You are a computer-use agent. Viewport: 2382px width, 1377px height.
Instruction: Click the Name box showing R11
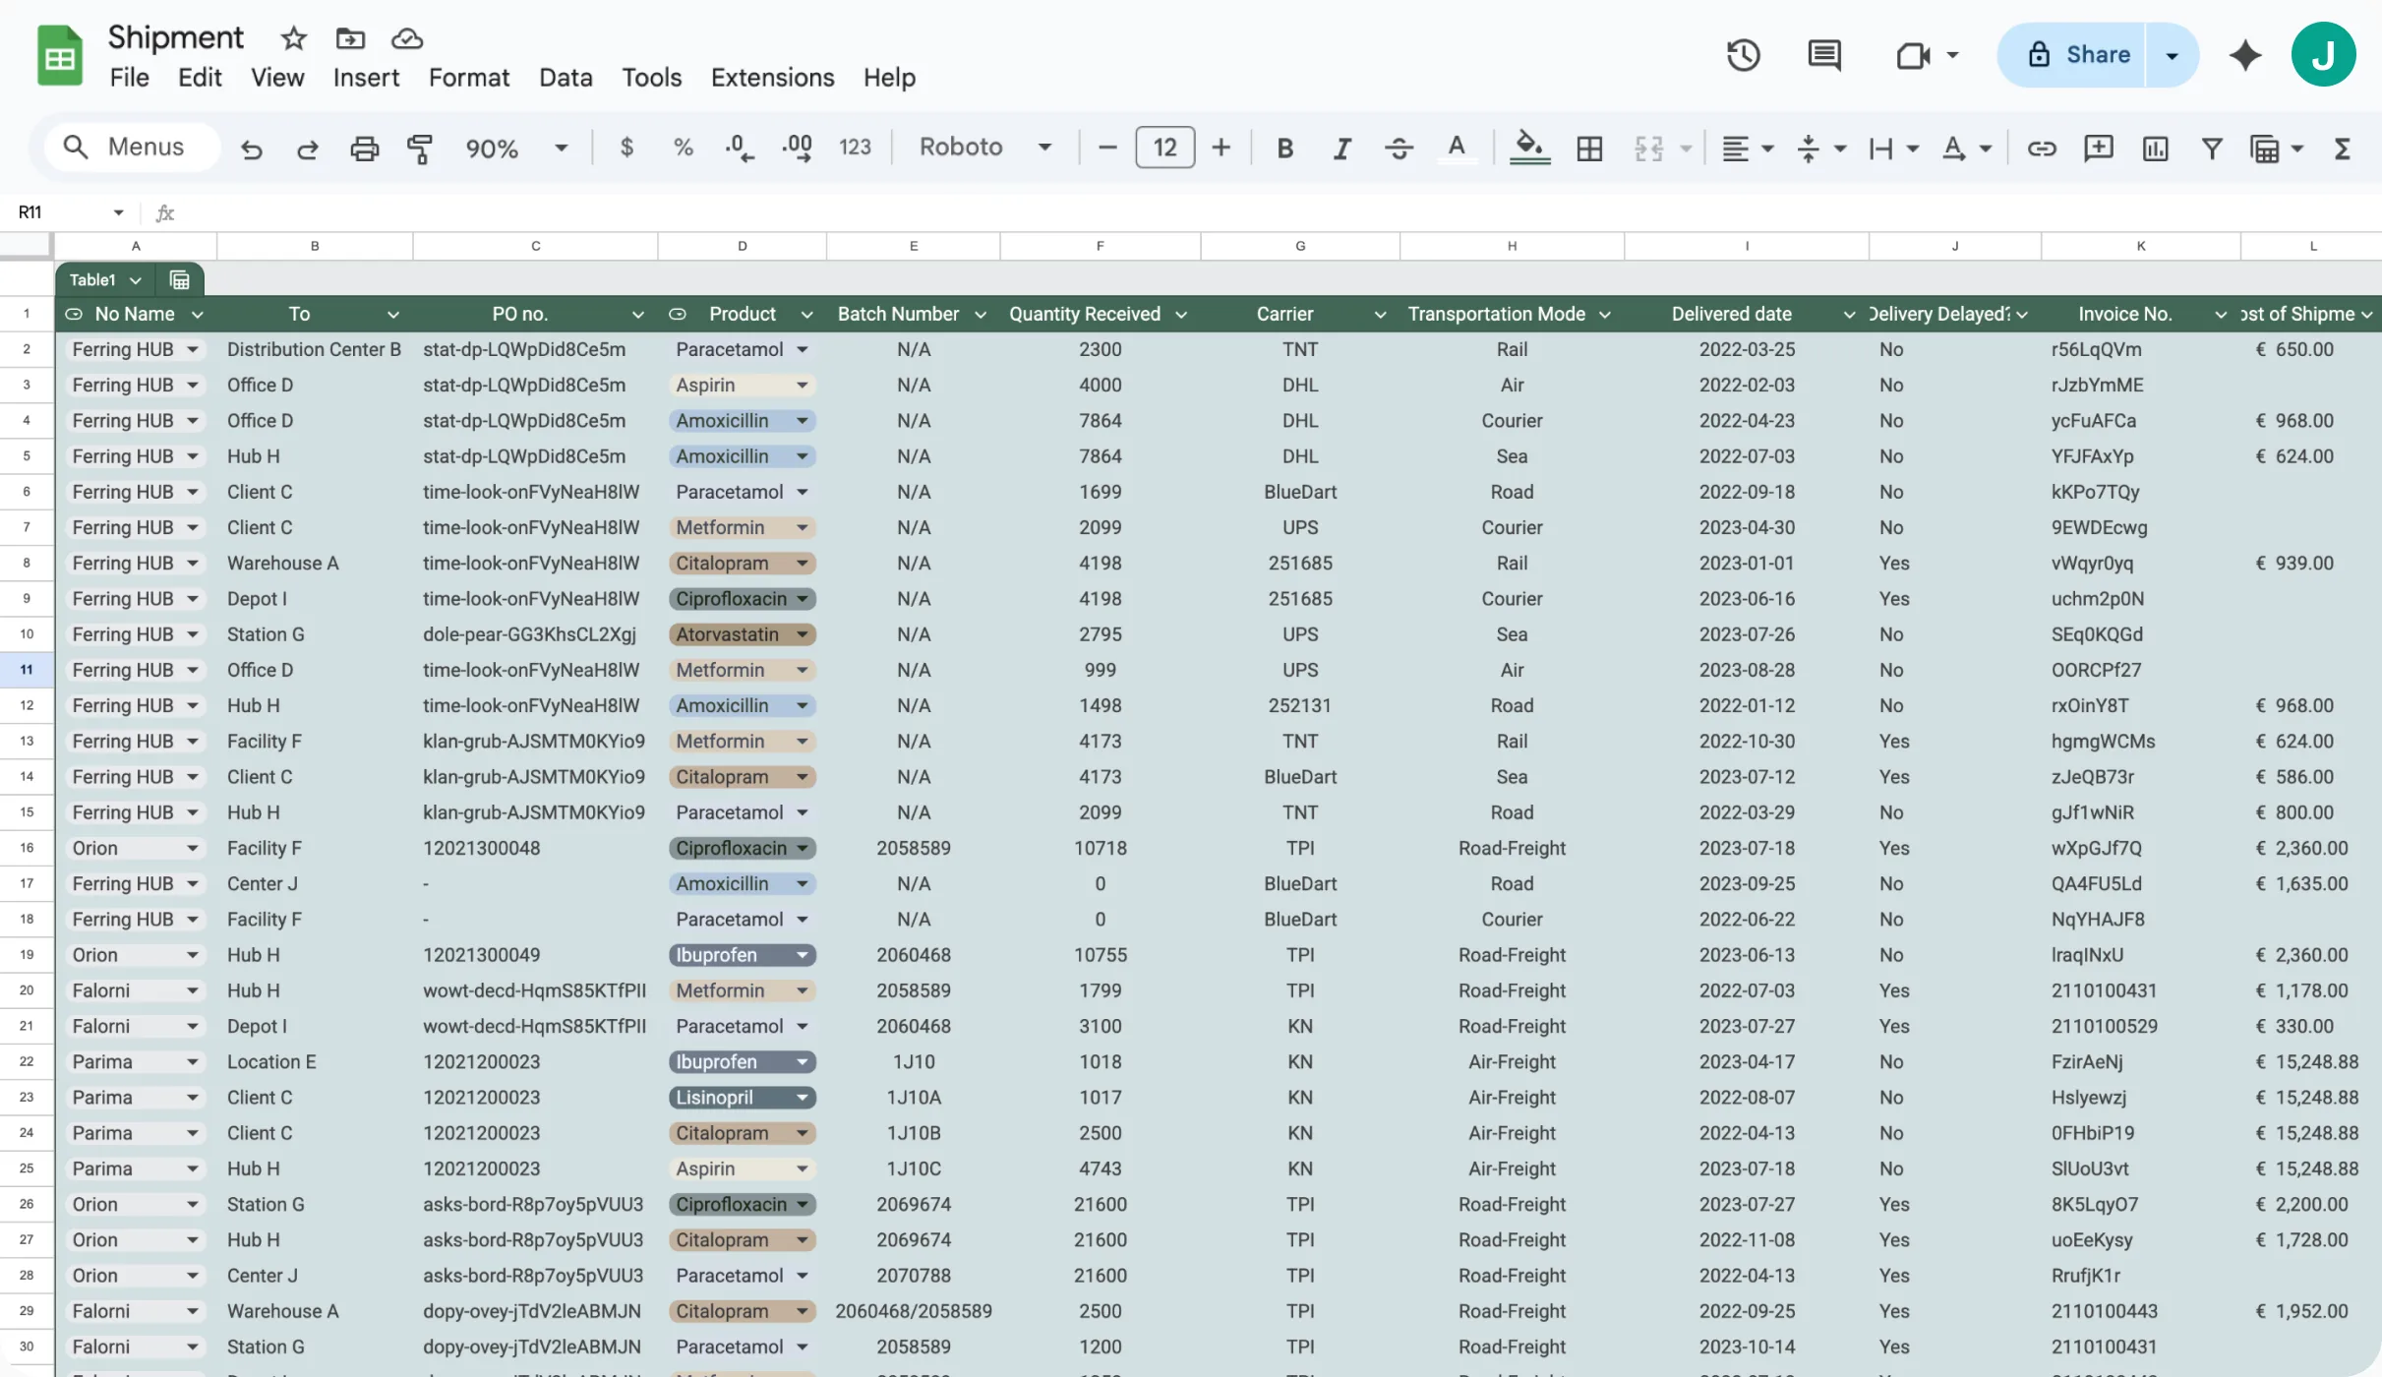click(71, 212)
